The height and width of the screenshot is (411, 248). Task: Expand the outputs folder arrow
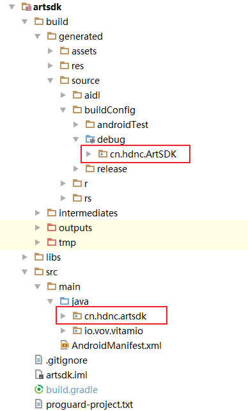coord(38,227)
